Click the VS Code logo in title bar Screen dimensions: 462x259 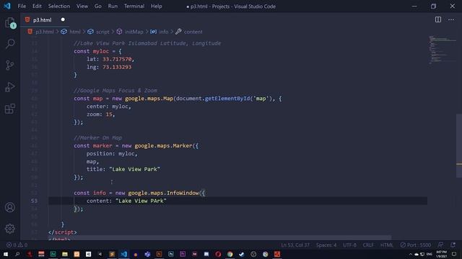(7, 6)
